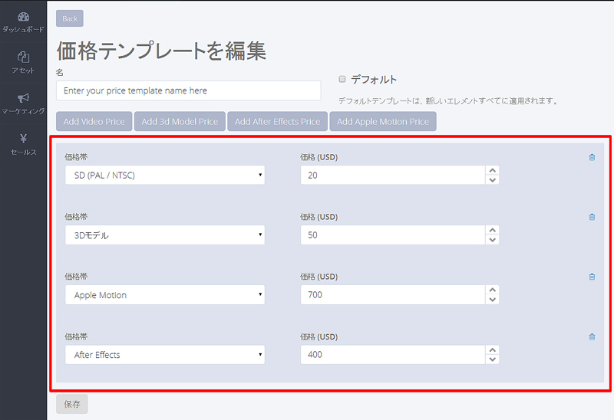
Task: Delete the Apple Motion price row
Action: (x=592, y=277)
